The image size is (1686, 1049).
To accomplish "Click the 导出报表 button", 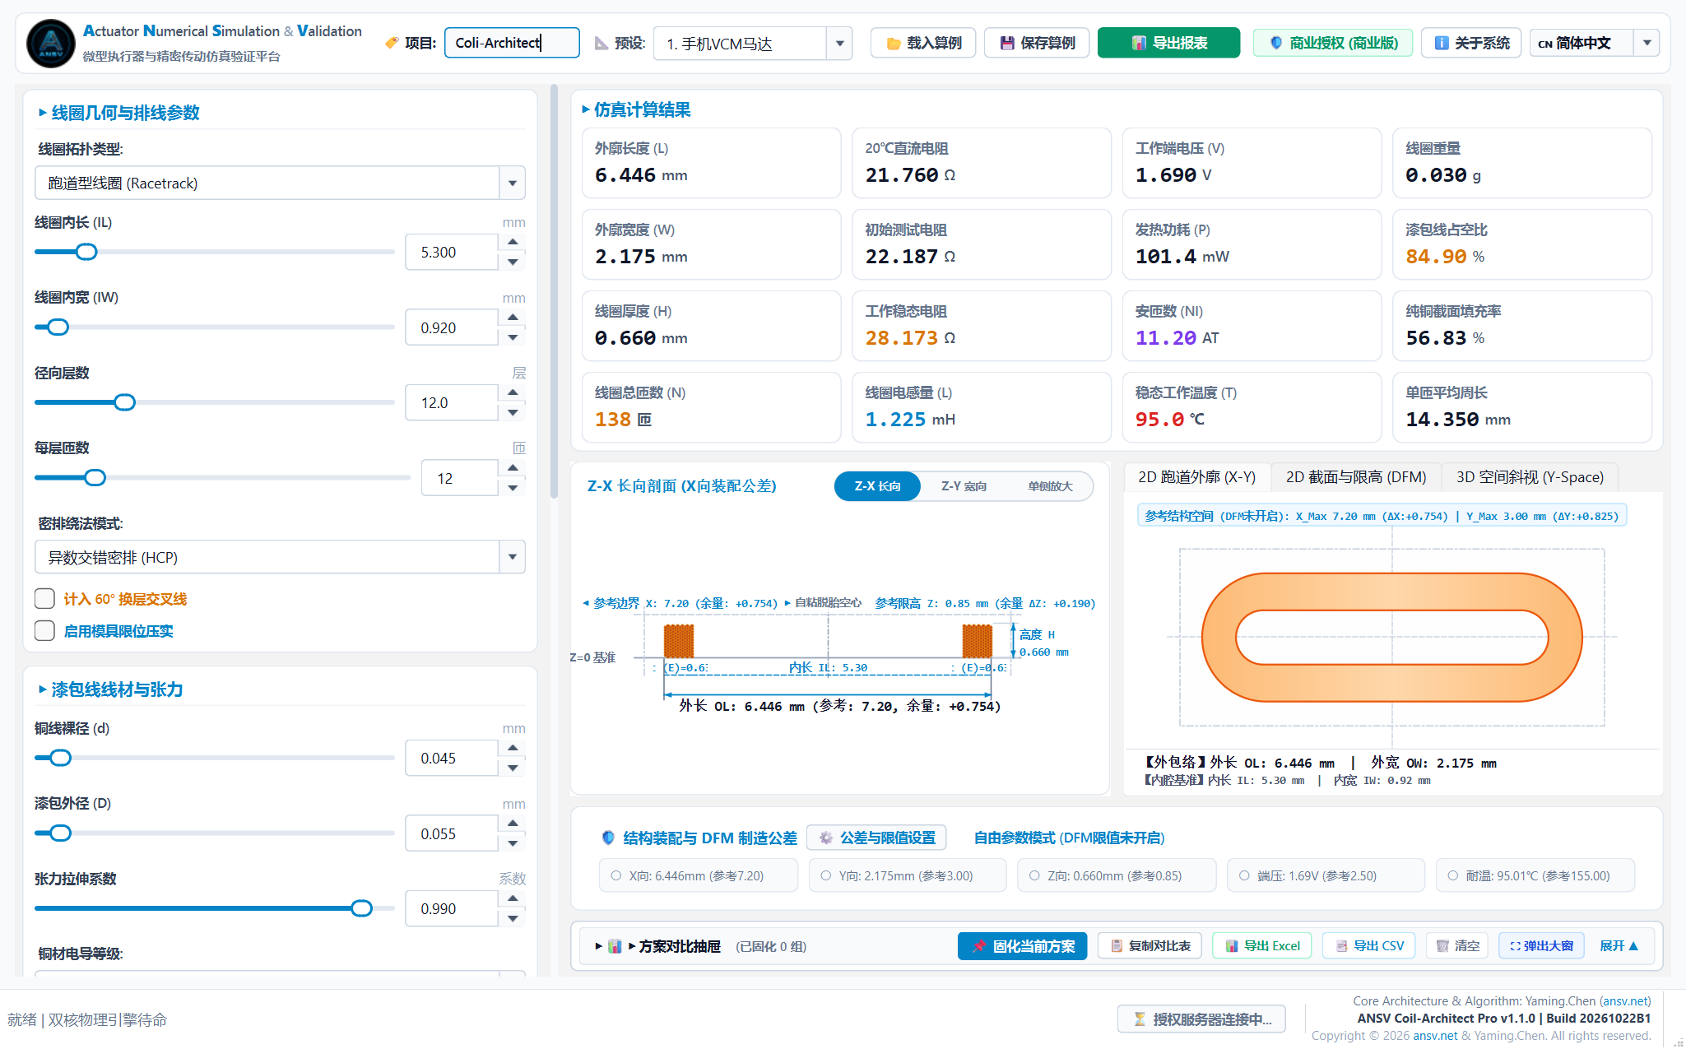I will coord(1168,43).
